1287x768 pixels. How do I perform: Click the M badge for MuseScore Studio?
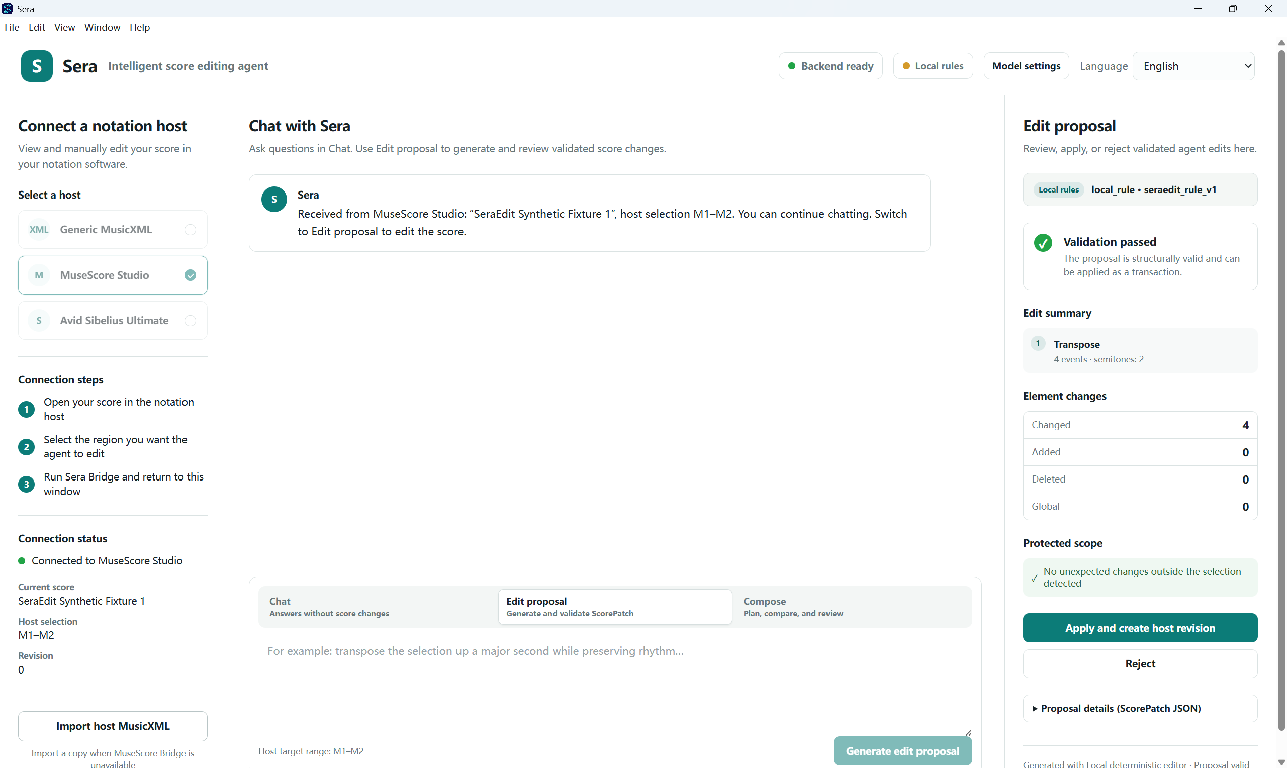coord(39,275)
